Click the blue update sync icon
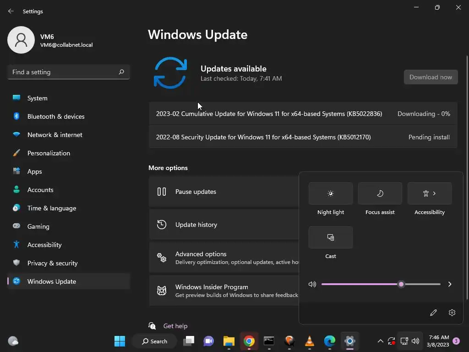Image resolution: width=469 pixels, height=352 pixels. pos(170,73)
